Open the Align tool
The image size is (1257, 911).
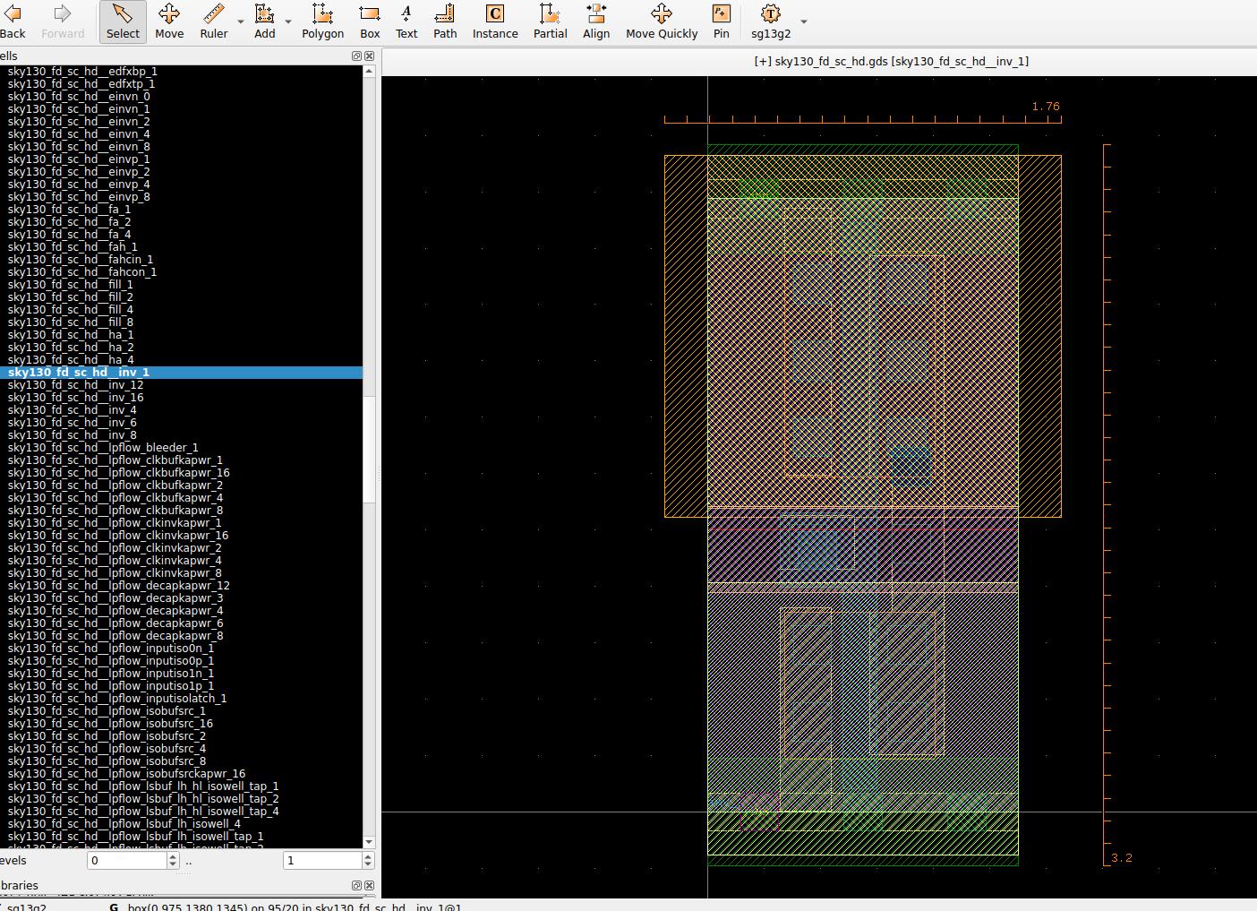pos(596,21)
